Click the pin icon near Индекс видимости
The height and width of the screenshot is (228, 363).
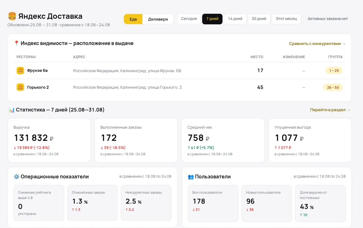[16, 43]
